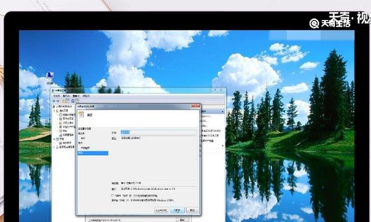Click the task Name field in the wizard
This screenshot has height=222, width=371.
[159, 132]
